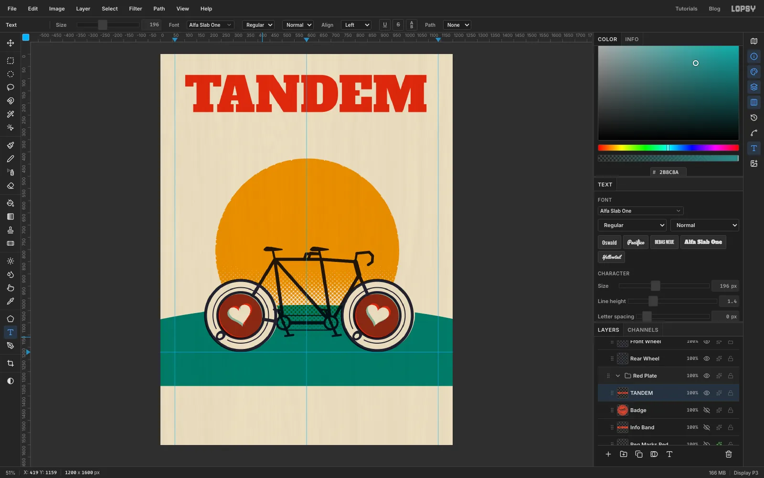Show the Badge layer
Screen dimensions: 764x478
pos(707,410)
